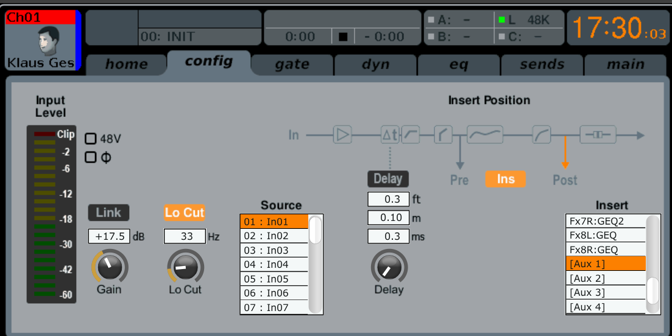Click the delta-t delay icon in signal chain
The height and width of the screenshot is (336, 672).
(x=389, y=135)
